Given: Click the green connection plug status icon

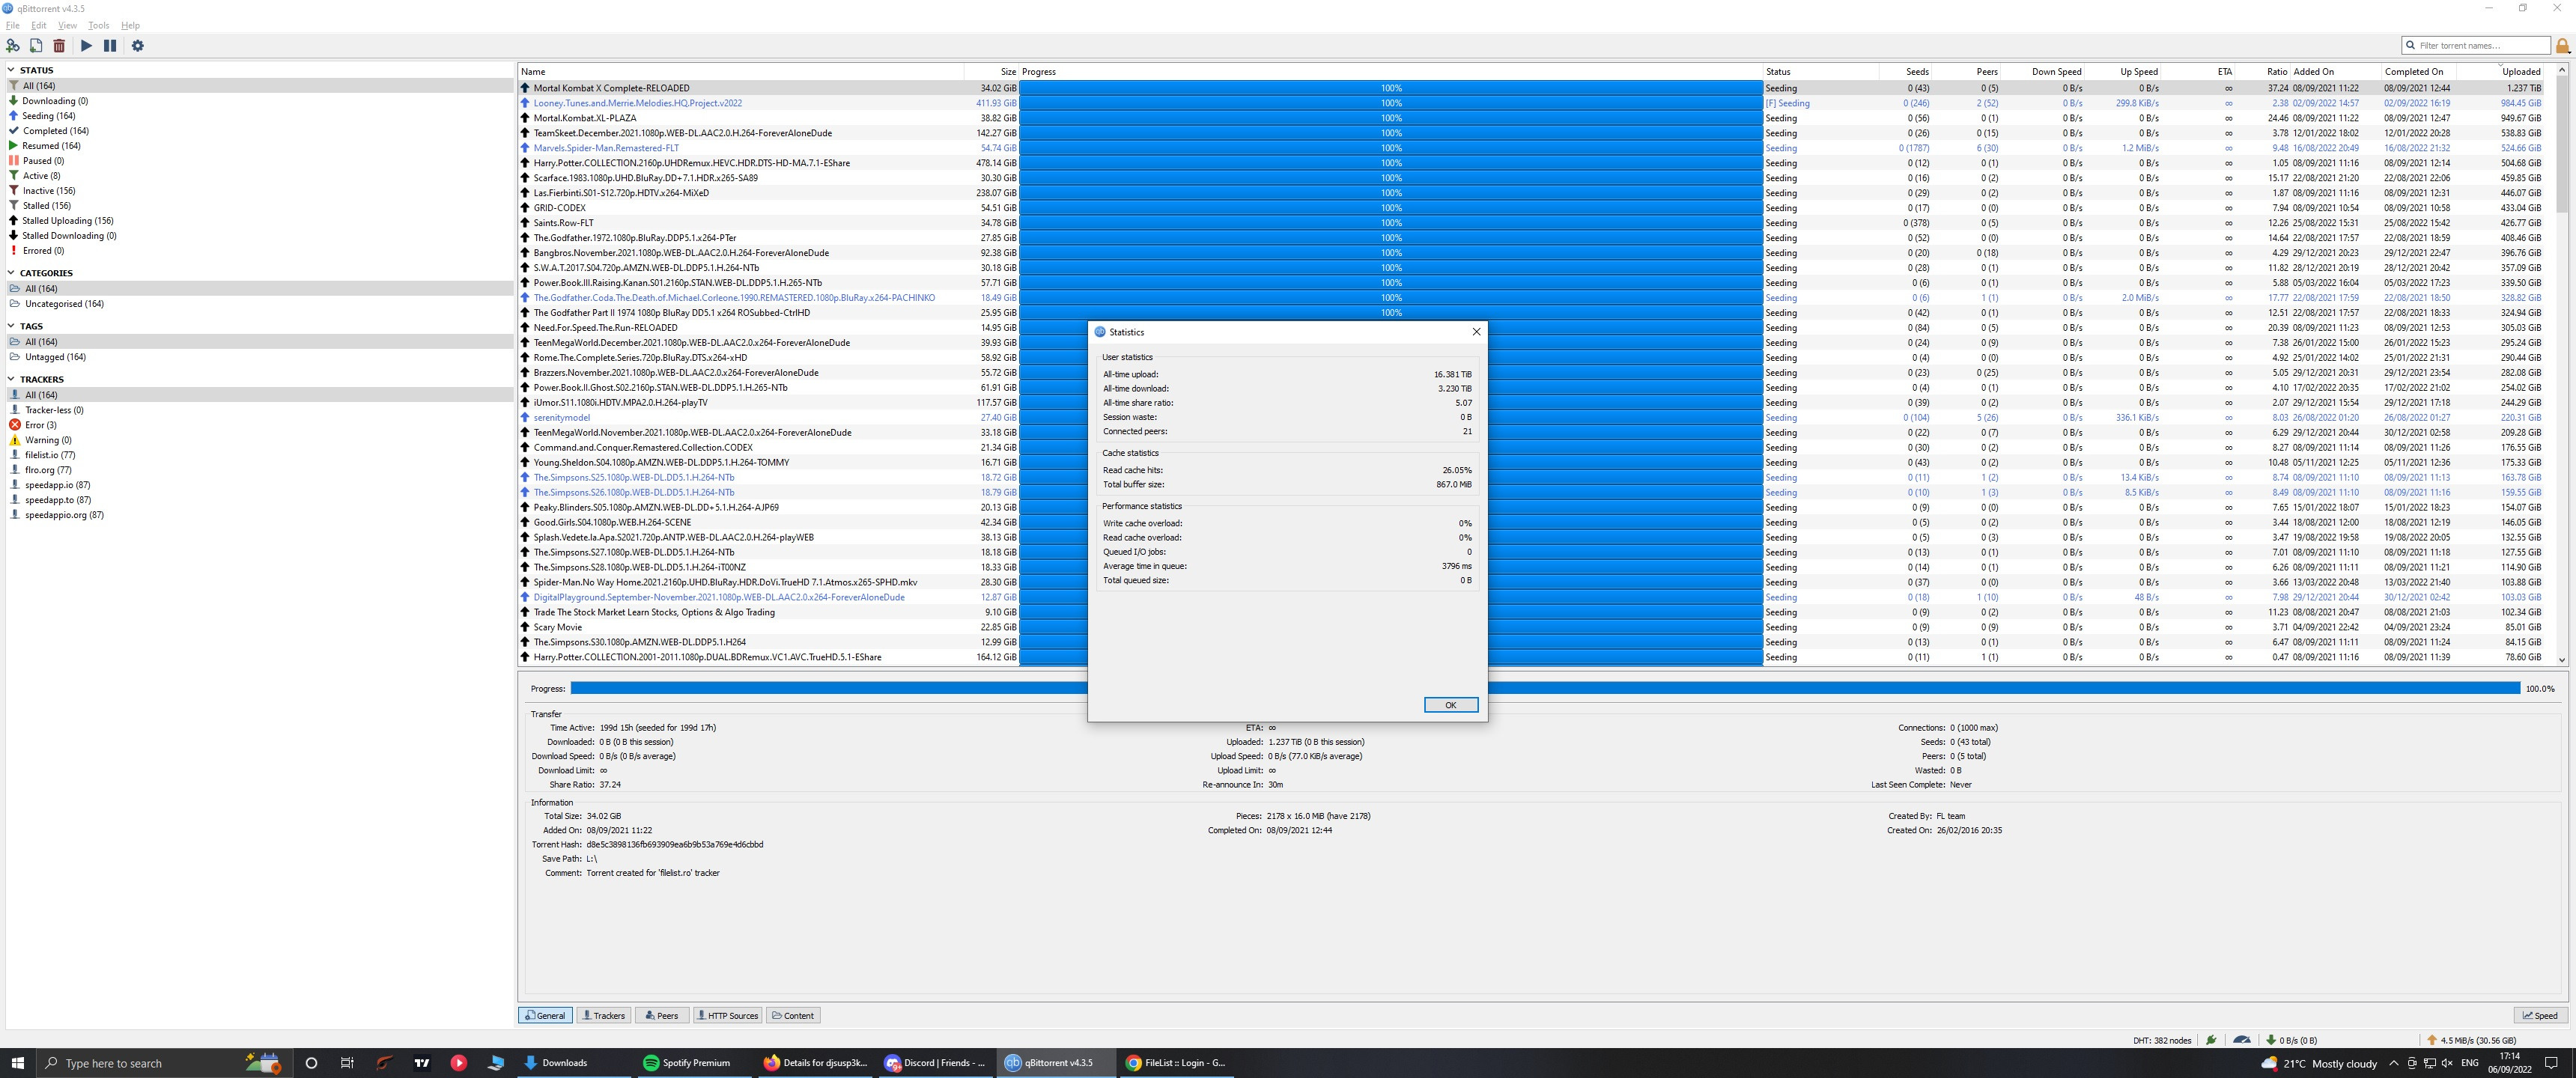Looking at the screenshot, I should tap(2211, 1040).
